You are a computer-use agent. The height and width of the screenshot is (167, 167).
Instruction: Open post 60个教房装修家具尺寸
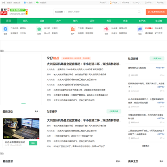click(x=146, y=101)
